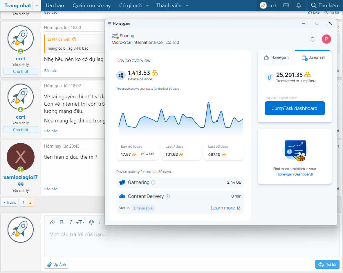Click Báo cáo on the 18:00 post
The width and height of the screenshot is (343, 273).
(51, 71)
